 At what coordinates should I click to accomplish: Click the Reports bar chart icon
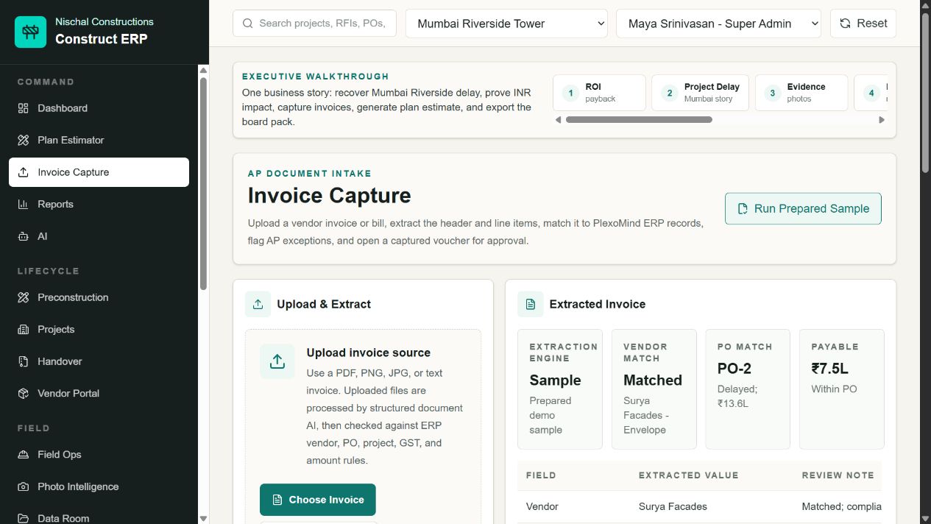23,204
